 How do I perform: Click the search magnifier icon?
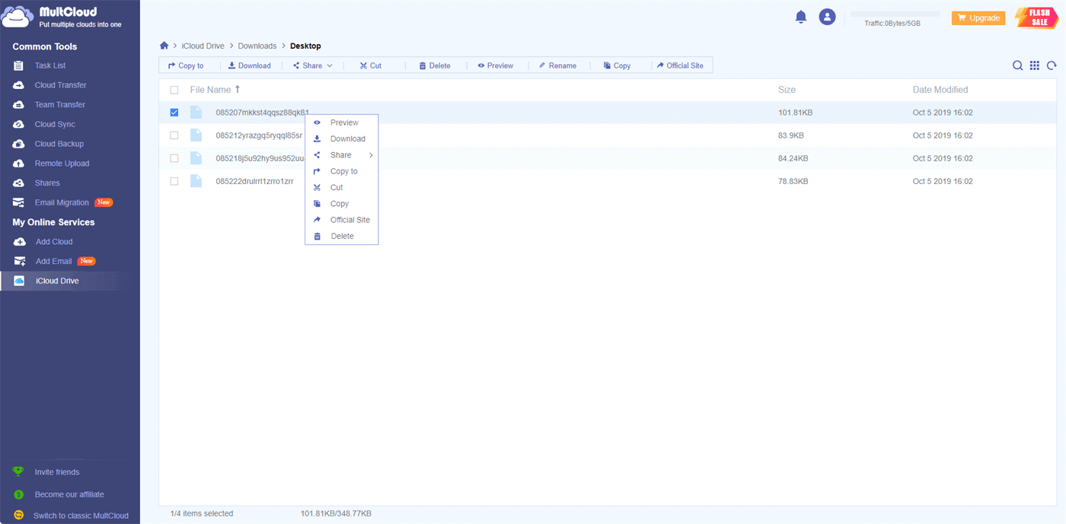pyautogui.click(x=1017, y=66)
